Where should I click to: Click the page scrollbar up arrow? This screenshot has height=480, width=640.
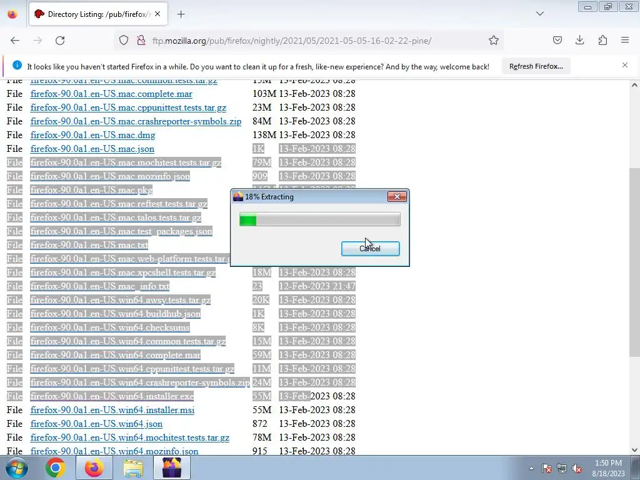[x=634, y=85]
